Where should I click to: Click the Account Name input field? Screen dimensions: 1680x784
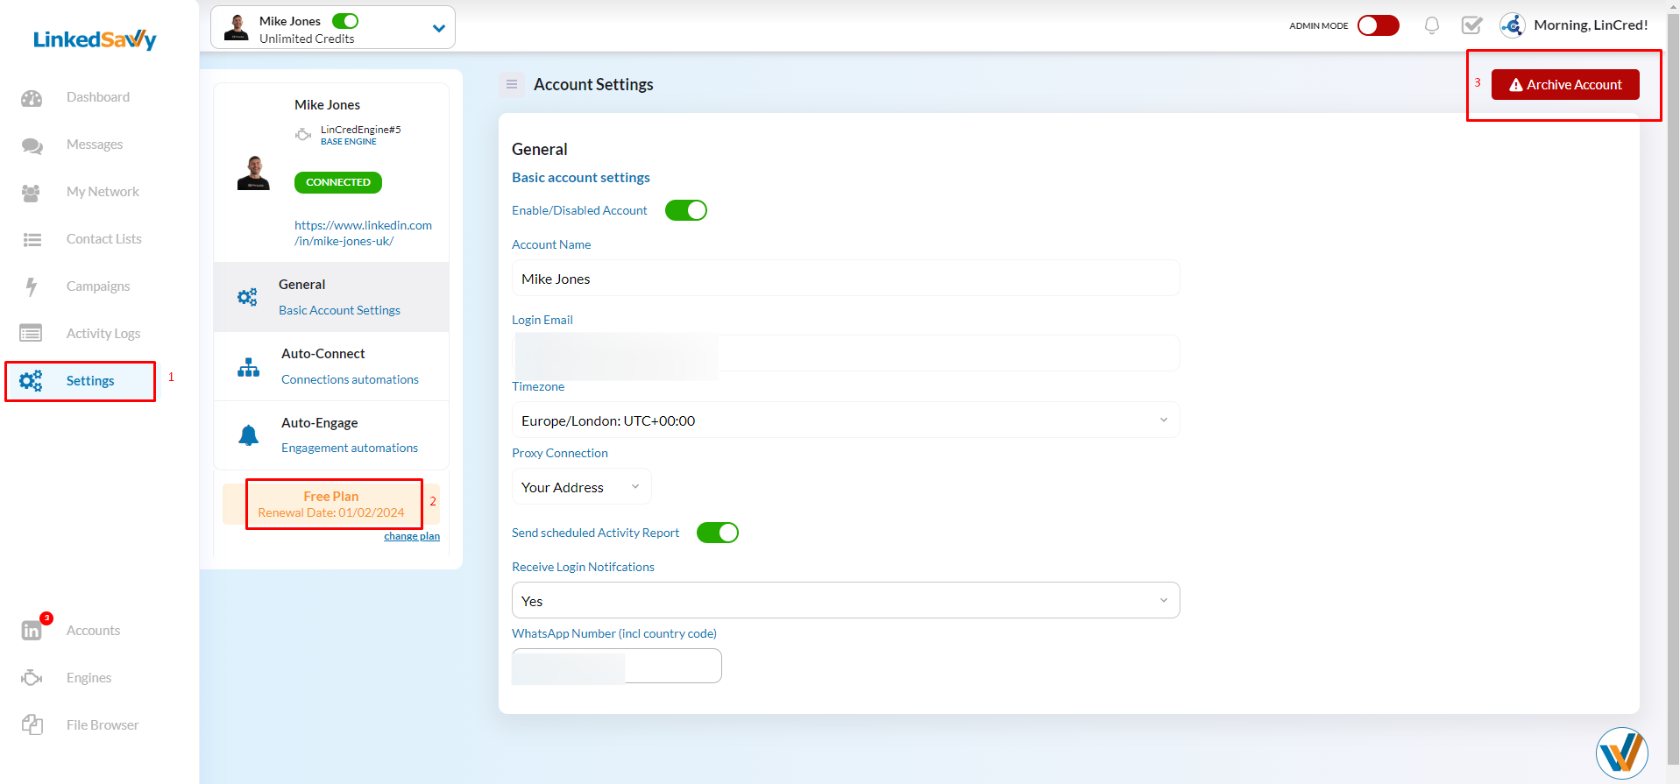pos(846,279)
